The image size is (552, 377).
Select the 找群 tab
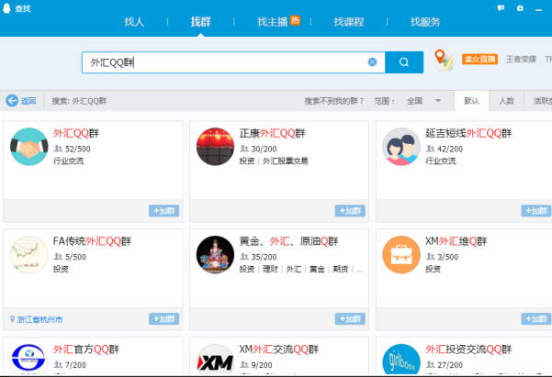[200, 22]
